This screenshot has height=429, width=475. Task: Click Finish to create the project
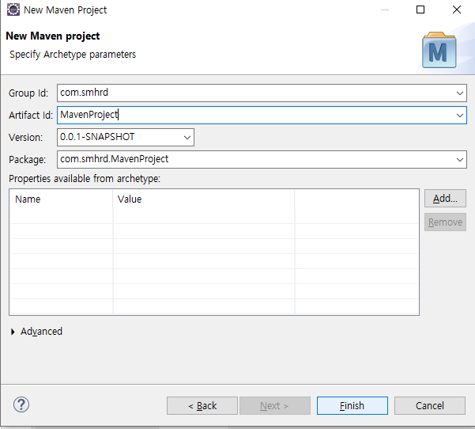(x=352, y=405)
